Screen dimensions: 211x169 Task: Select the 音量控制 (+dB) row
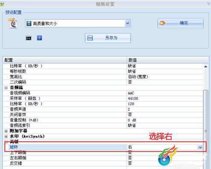click(103, 120)
